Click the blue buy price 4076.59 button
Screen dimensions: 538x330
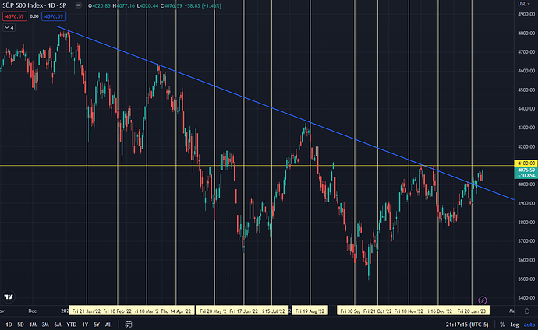(x=54, y=16)
